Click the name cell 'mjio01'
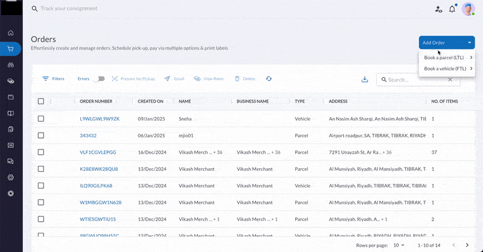The height and width of the screenshot is (252, 483). [x=186, y=136]
